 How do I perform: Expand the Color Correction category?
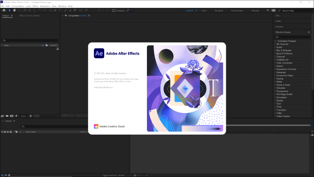[x=275, y=63]
